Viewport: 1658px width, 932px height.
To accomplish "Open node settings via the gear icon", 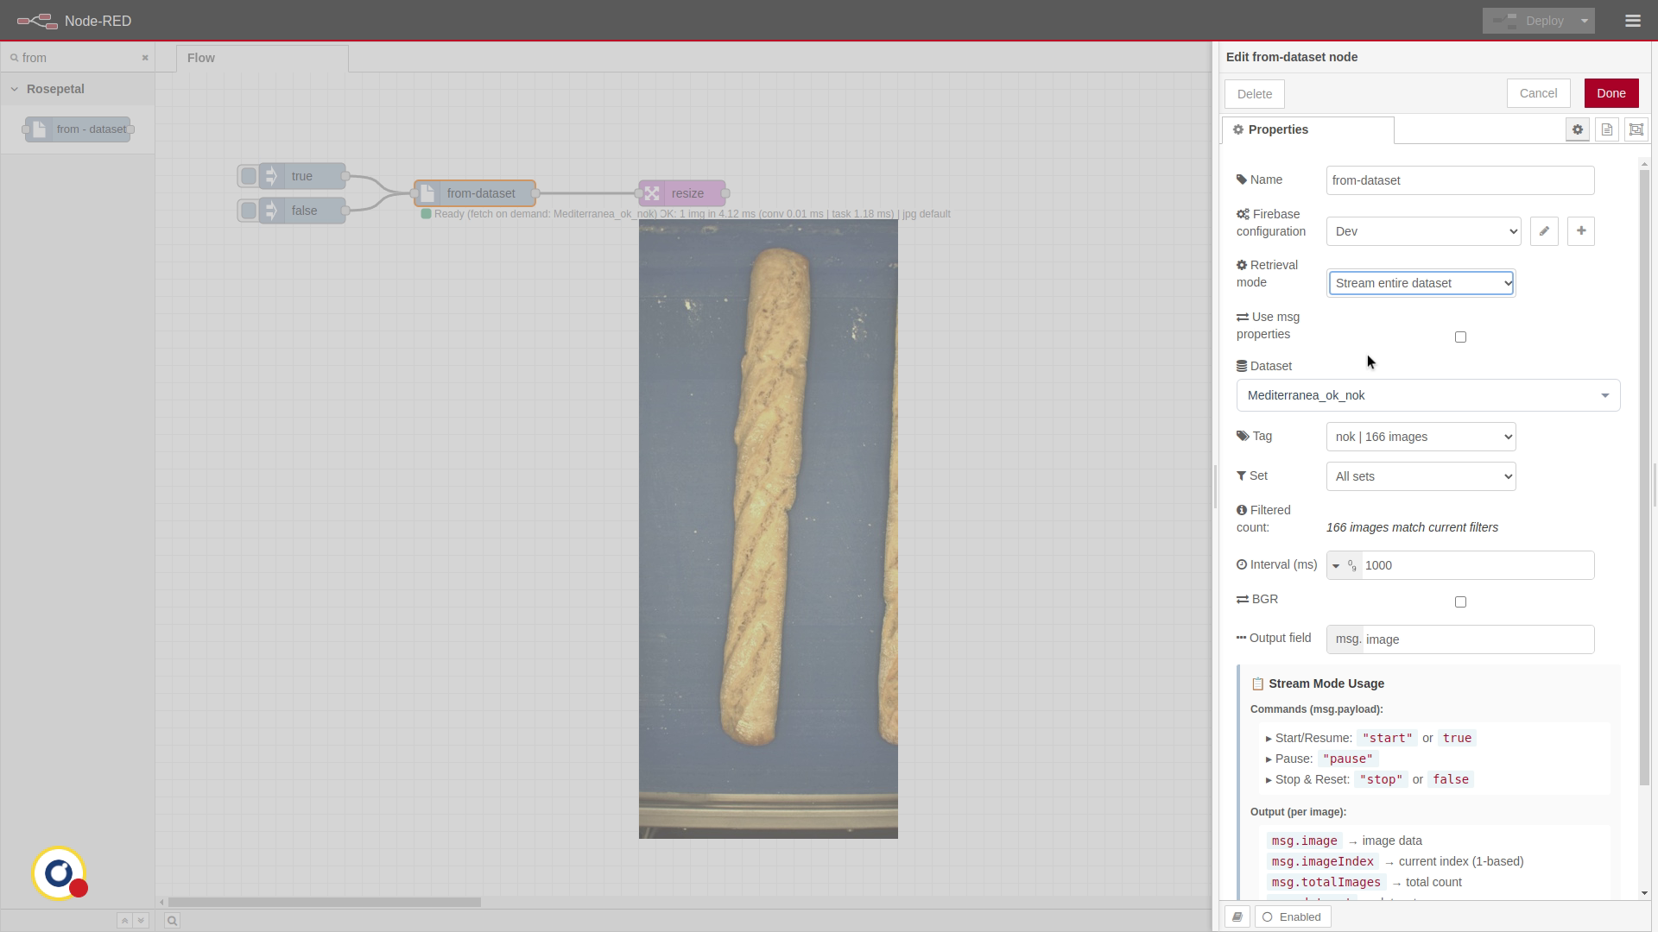I will (x=1578, y=129).
